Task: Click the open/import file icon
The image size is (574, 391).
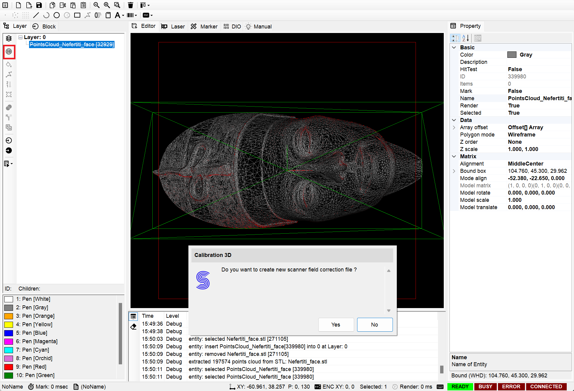Action: [29, 5]
